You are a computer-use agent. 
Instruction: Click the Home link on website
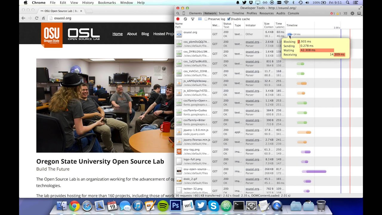point(118,34)
